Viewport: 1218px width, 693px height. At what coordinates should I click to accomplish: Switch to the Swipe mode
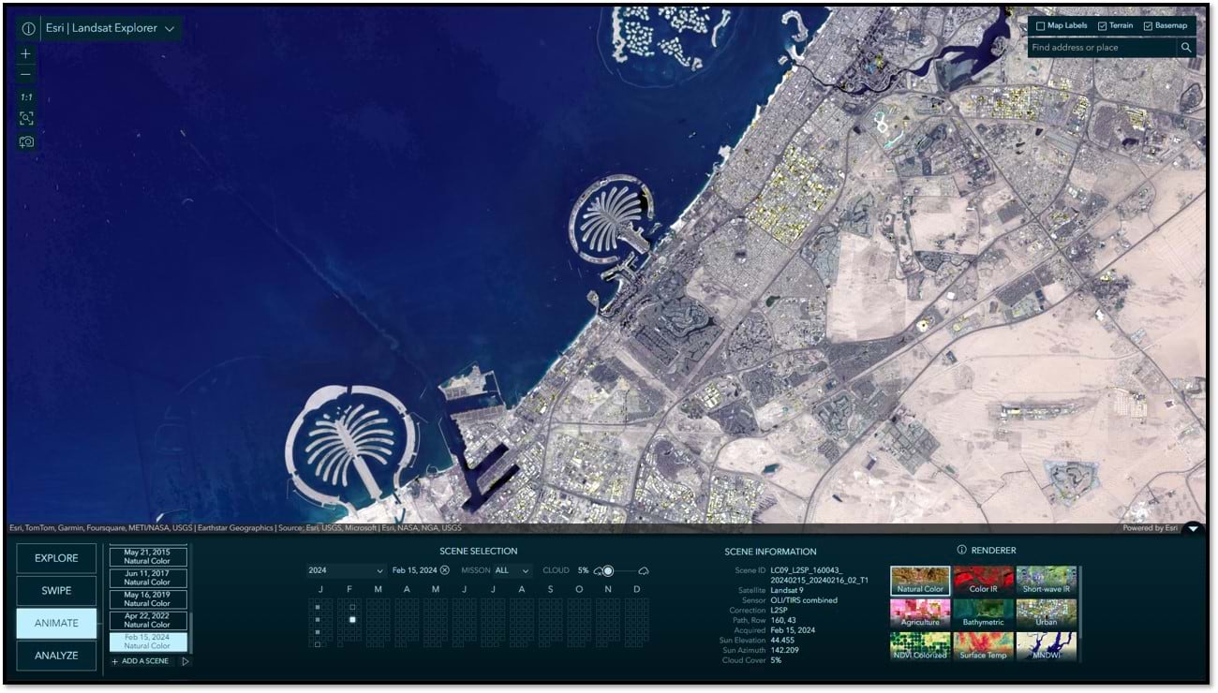click(56, 591)
